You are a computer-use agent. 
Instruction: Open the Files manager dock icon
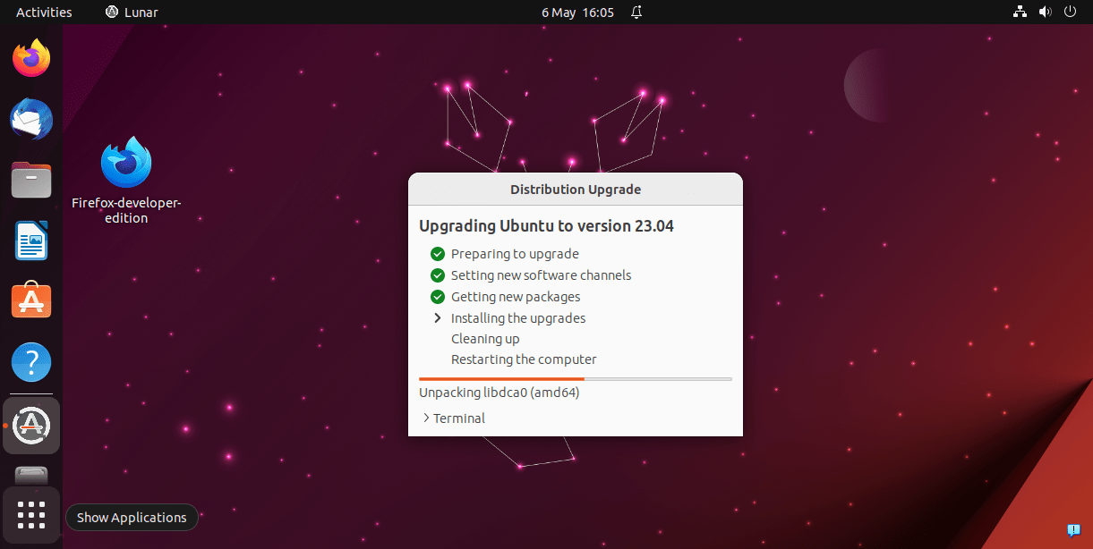[31, 180]
